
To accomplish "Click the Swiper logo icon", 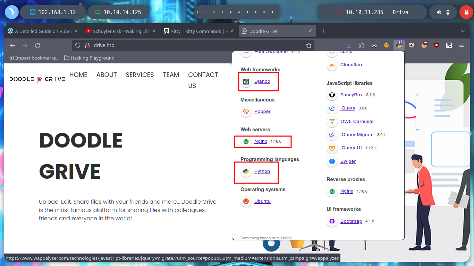I will [332, 161].
